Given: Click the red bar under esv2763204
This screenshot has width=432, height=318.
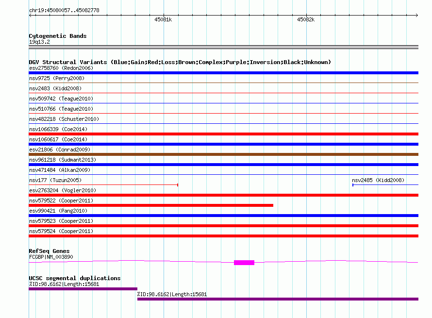Looking at the screenshot, I should click(x=223, y=195).
